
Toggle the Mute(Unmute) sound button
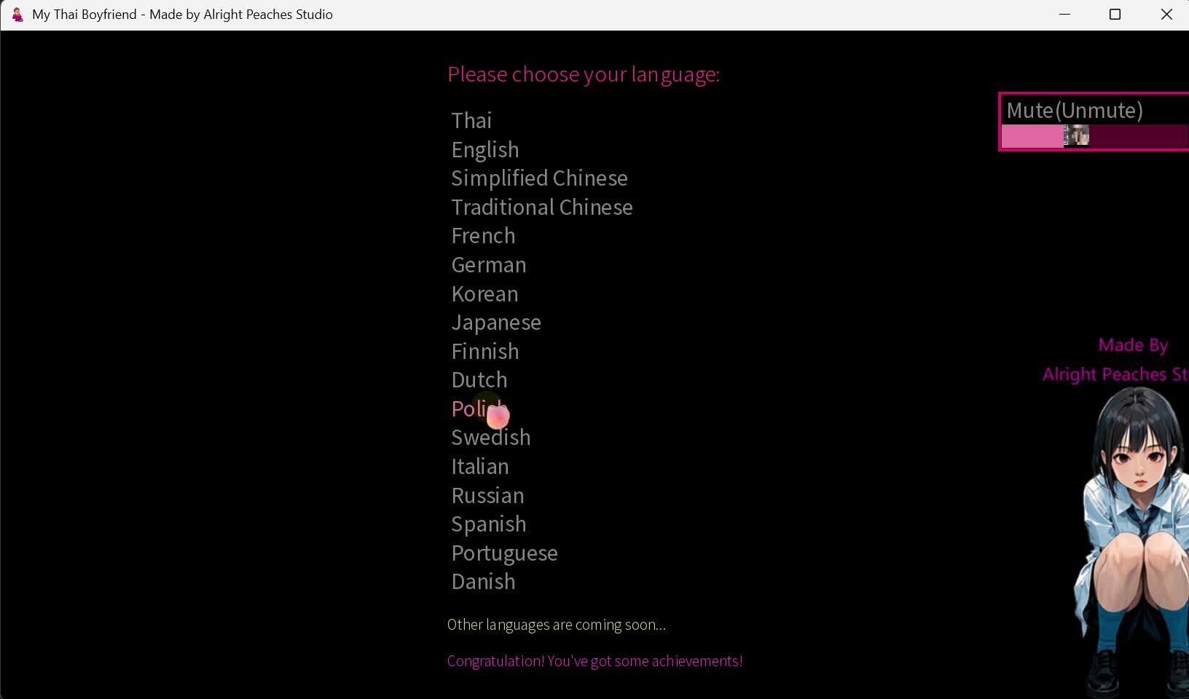tap(1075, 110)
